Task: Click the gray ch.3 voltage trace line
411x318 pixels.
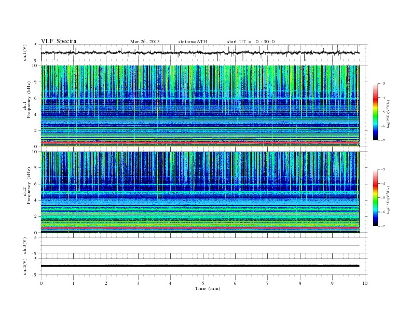Action: 200,245
